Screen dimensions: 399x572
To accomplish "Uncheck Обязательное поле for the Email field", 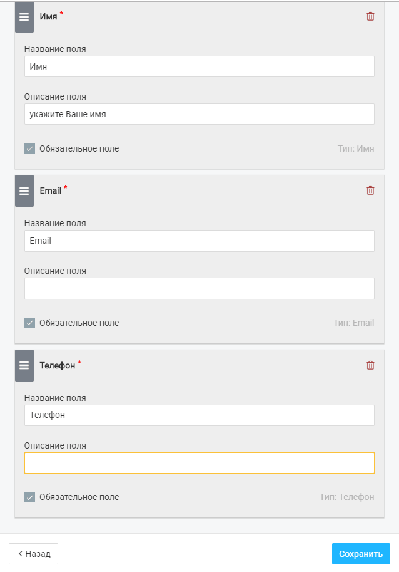I will pos(30,323).
